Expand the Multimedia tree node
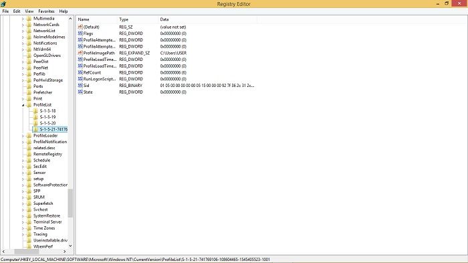 point(23,19)
